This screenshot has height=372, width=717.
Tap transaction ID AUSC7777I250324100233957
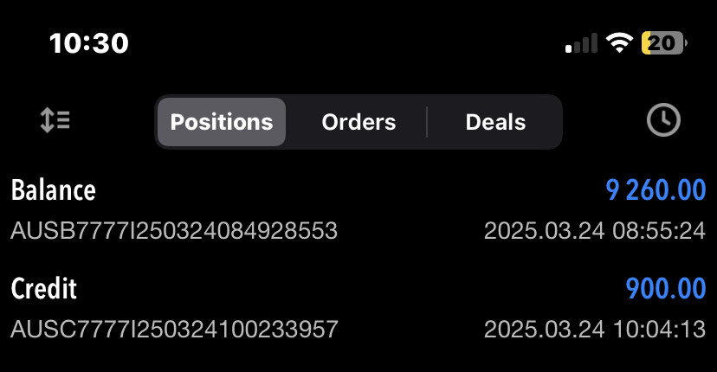[x=174, y=330]
